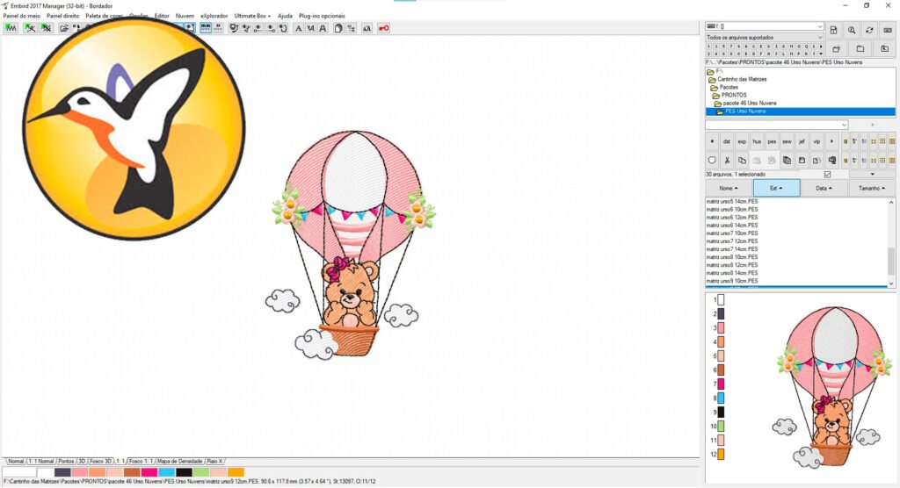Sort file list by Ext column

click(x=776, y=188)
